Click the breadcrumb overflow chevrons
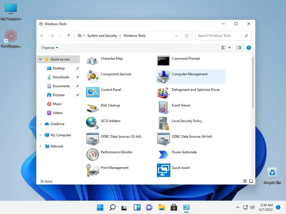The image size is (286, 214). click(x=84, y=36)
